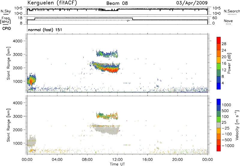Screen dimensions: 240x166
Task: Click the 60 tick on Nave axis
Action: (214, 18)
